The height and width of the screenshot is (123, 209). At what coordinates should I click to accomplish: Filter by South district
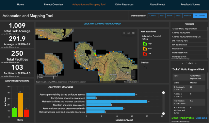click(169, 16)
